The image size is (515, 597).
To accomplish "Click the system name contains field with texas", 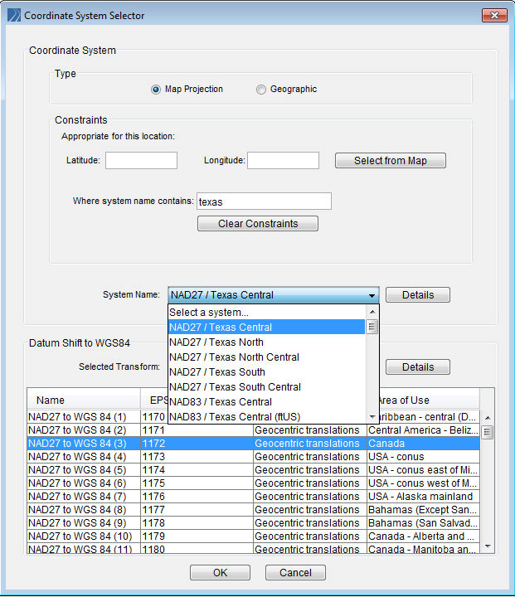I will (264, 201).
